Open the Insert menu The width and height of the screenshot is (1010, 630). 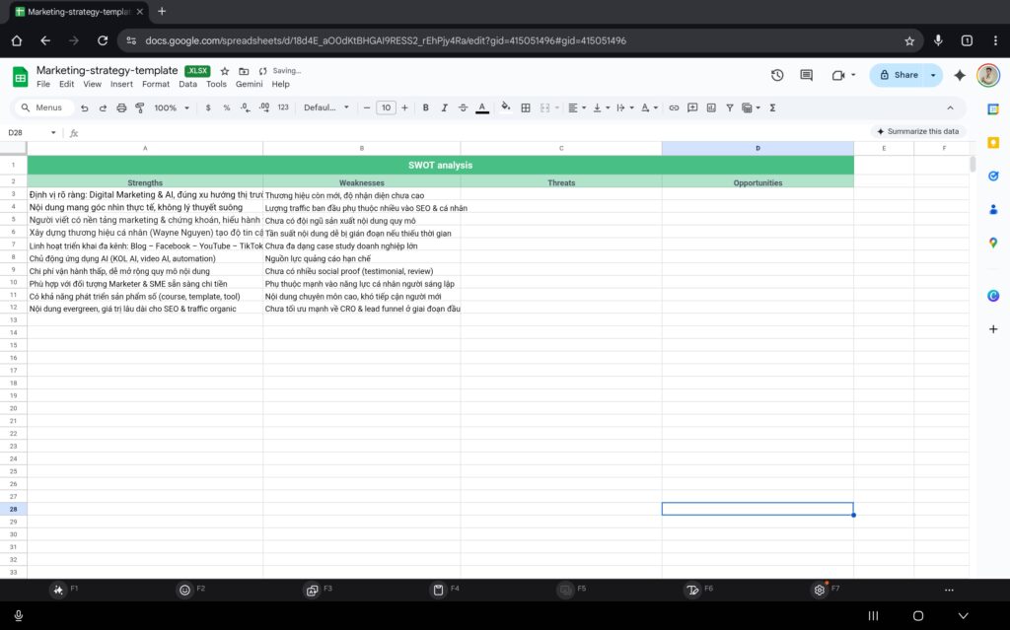[121, 84]
